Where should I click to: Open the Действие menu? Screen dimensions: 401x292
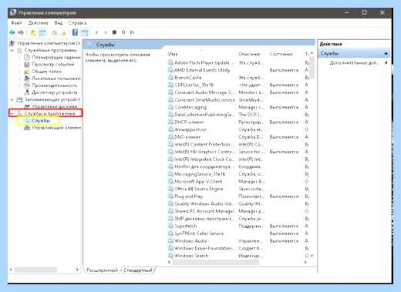click(38, 23)
